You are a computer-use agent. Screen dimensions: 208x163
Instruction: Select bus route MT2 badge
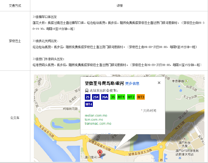(131, 97)
